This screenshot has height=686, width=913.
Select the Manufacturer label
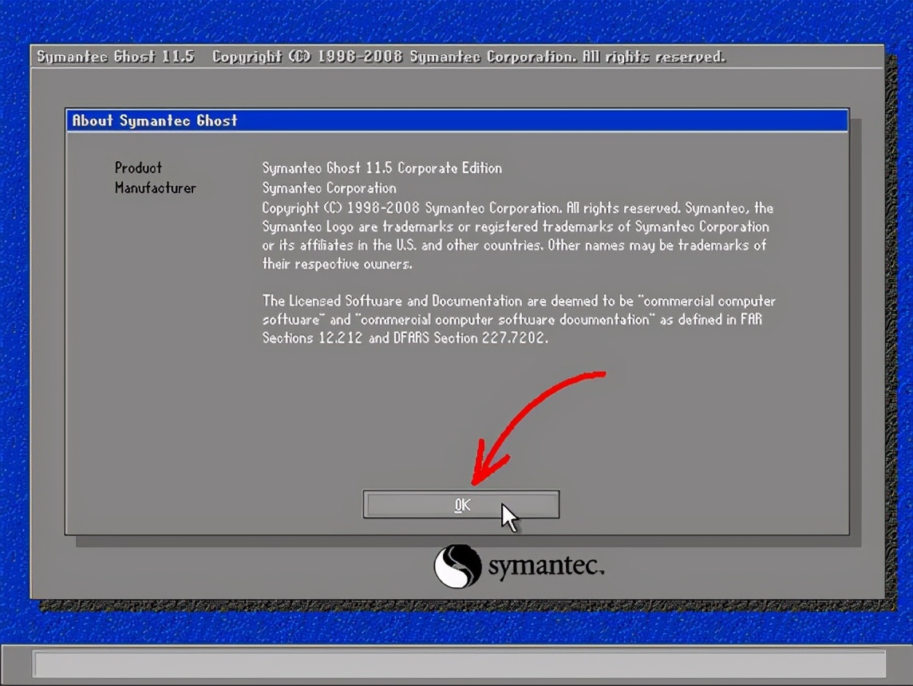155,188
